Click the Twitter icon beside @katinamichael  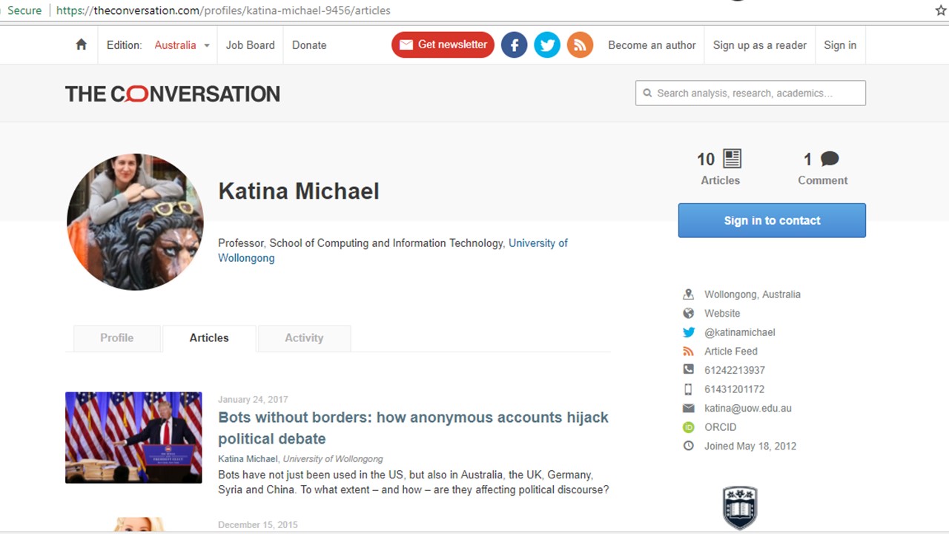tap(689, 332)
